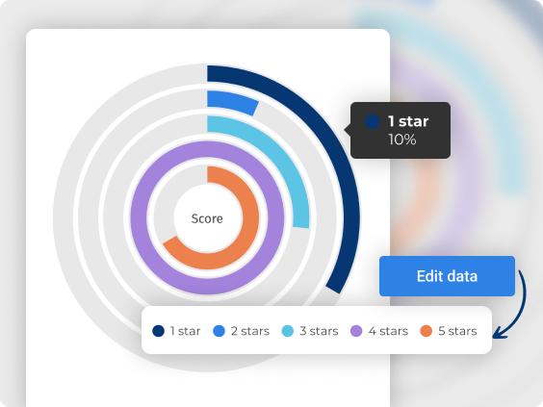Toggle the 2 stars legend label
The height and width of the screenshot is (407, 543).
coord(250,331)
